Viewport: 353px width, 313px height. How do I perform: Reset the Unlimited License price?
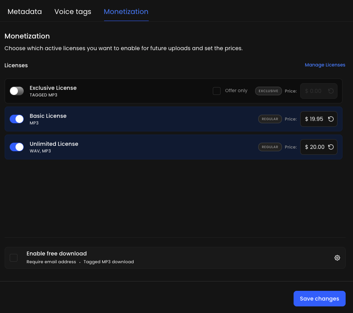[331, 147]
